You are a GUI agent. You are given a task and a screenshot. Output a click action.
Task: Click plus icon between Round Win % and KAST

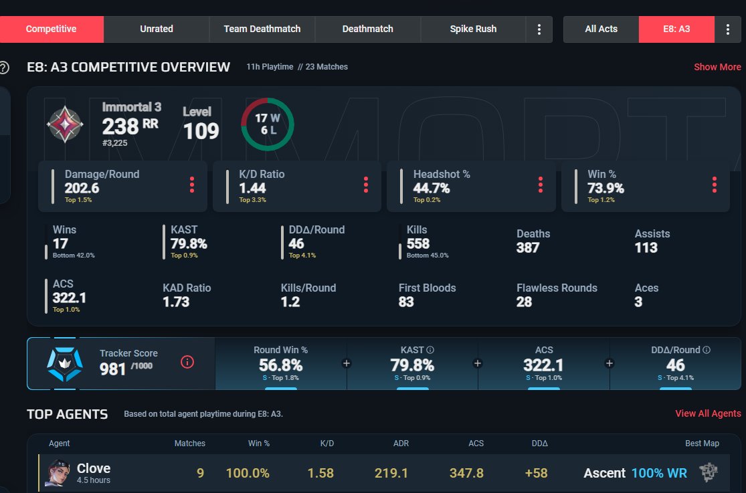point(347,364)
